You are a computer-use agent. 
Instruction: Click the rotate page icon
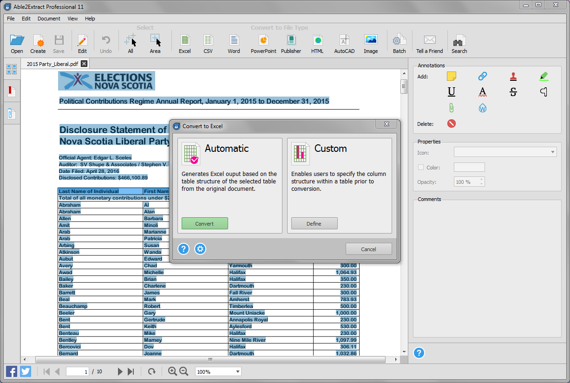(151, 371)
